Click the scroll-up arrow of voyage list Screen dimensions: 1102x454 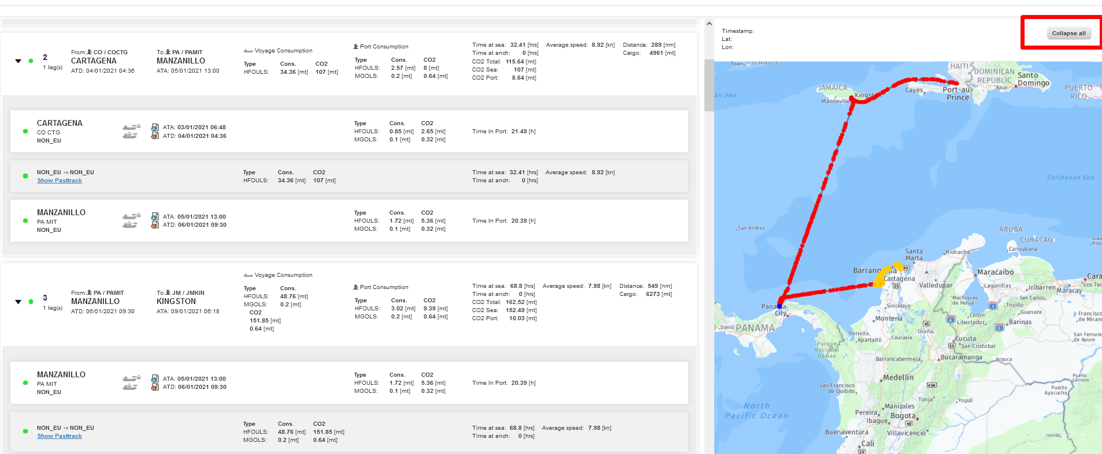(709, 24)
